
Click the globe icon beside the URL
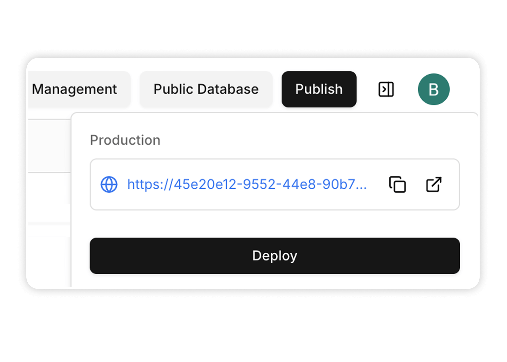pos(109,185)
